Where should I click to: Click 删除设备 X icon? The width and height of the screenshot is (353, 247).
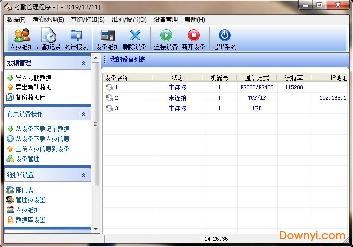click(135, 39)
